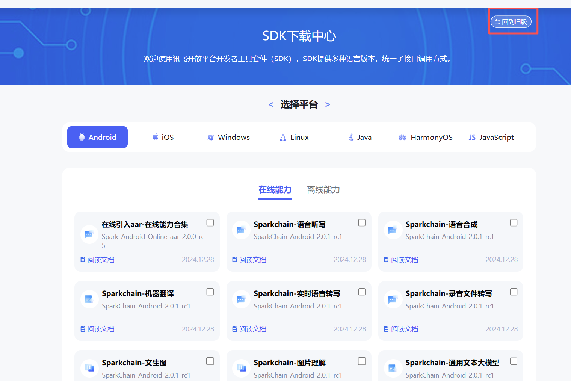571x381 pixels.
Task: Click the Sparkchain-图片理解 title
Action: pyautogui.click(x=290, y=363)
